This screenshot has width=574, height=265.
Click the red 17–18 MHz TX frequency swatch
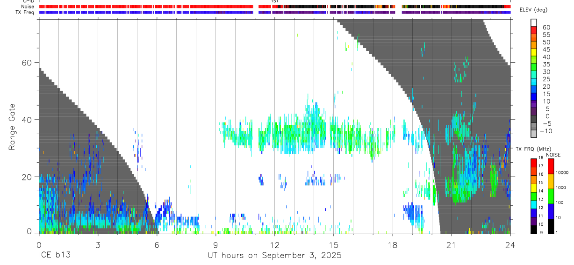[534, 162]
